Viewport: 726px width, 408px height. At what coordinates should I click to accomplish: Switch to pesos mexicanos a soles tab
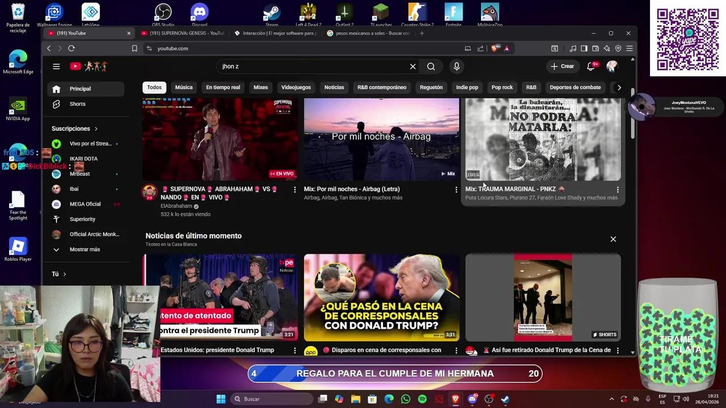369,33
